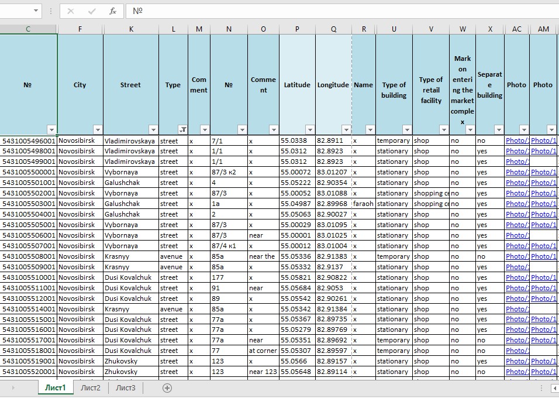Open the Separate building filter dropdown
Screen dimensions: 559x398
coord(499,129)
